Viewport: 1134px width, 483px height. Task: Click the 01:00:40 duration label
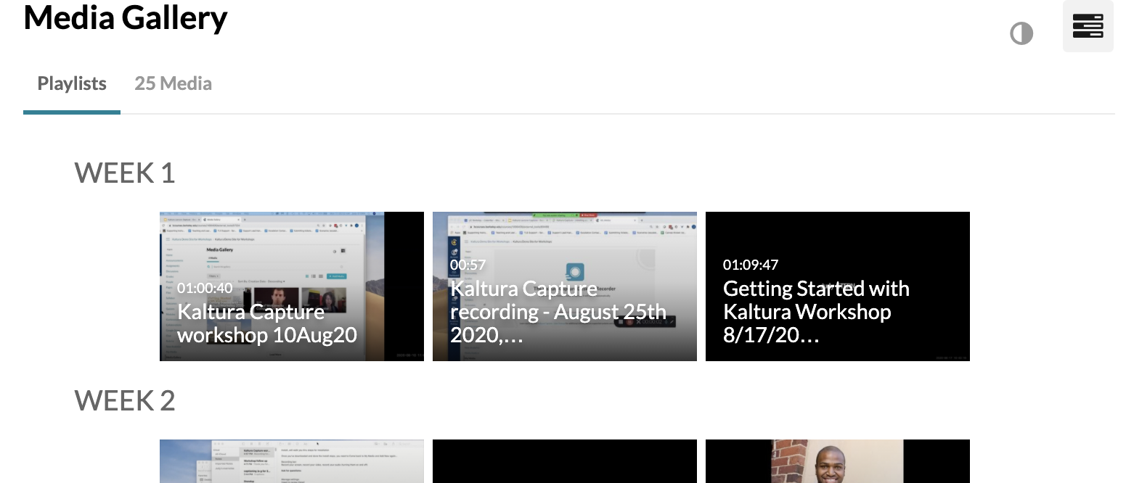tap(205, 288)
